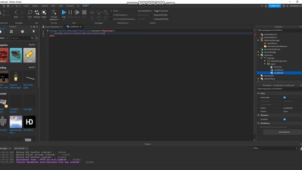This screenshot has width=302, height=170.
Task: Open the Toolbox recent clock tab
Action: (23, 32)
